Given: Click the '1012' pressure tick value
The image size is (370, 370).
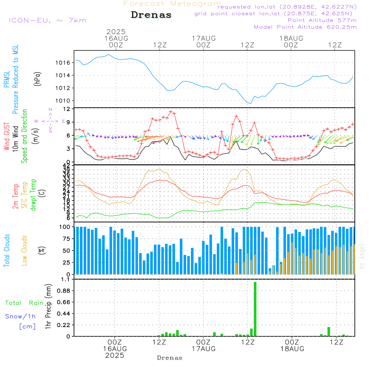Looking at the screenshot, I should 63,88.
